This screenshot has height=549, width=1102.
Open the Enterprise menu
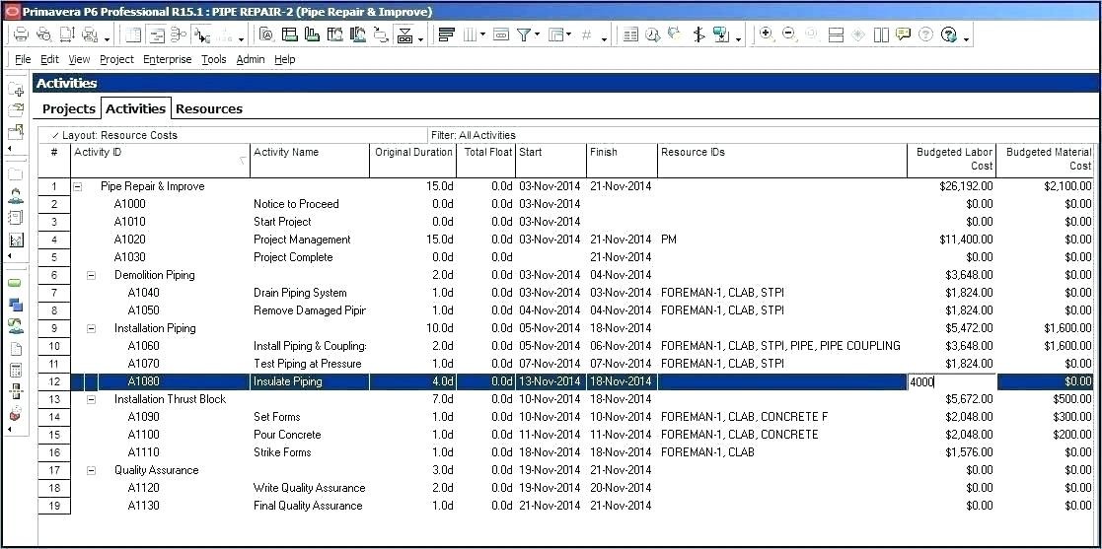167,59
